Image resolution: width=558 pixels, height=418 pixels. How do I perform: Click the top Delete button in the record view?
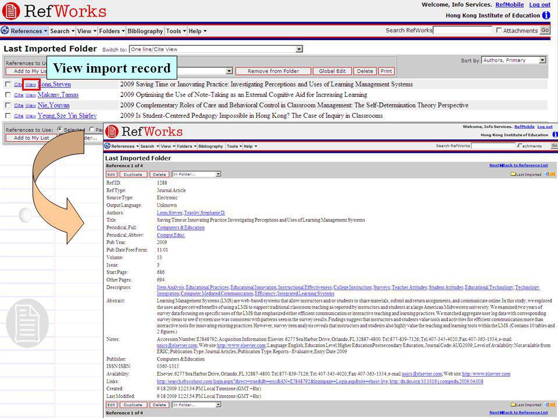coord(159,175)
